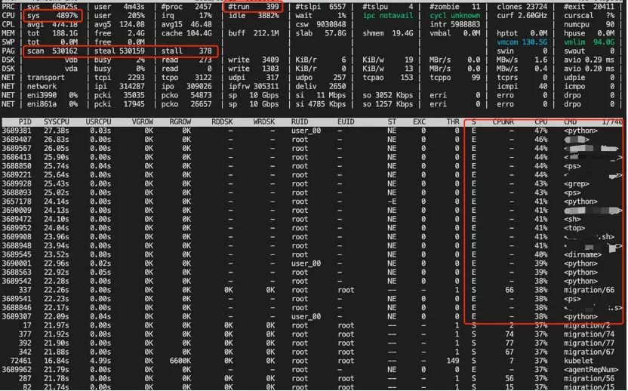Screen dimensions: 628x391
Task: Select the <grep> process row
Action: click(312, 184)
